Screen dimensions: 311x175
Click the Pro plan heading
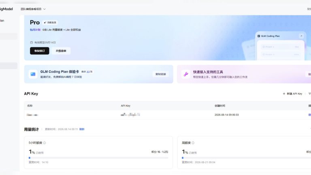click(35, 22)
